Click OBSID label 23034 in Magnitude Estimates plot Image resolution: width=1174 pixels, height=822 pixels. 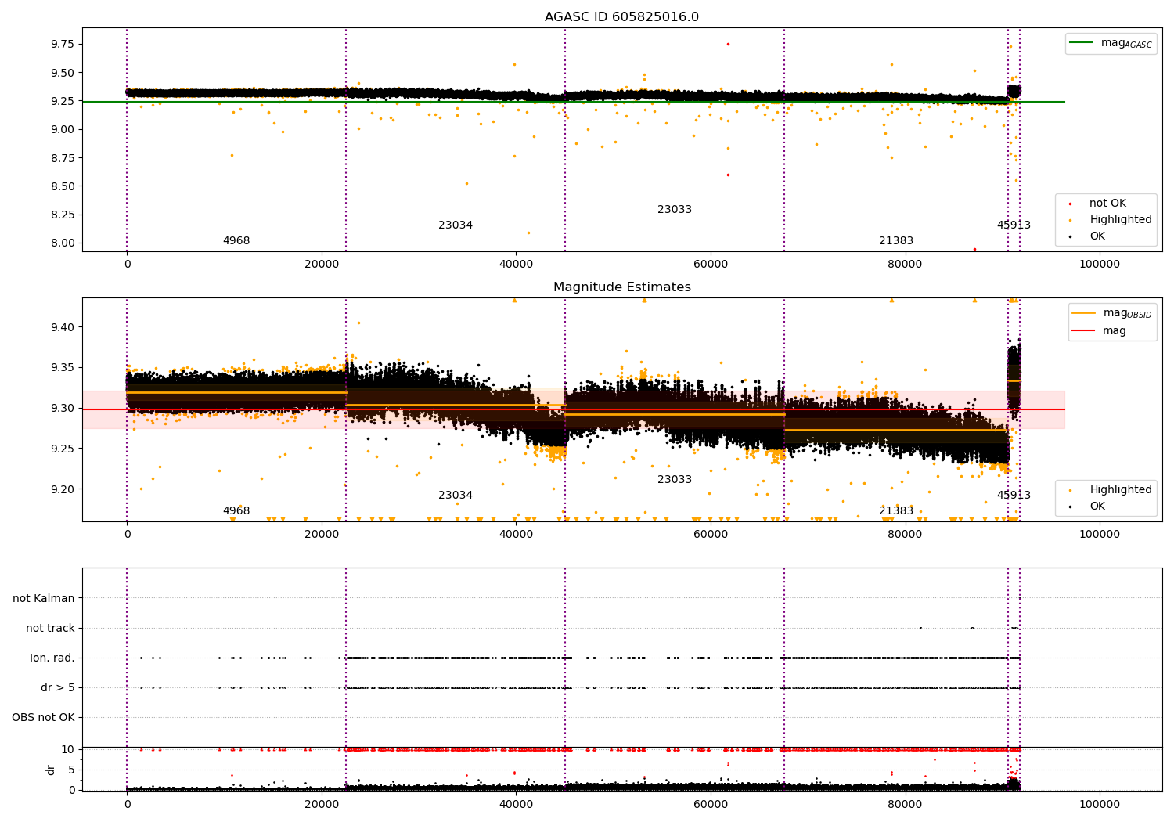(x=456, y=496)
